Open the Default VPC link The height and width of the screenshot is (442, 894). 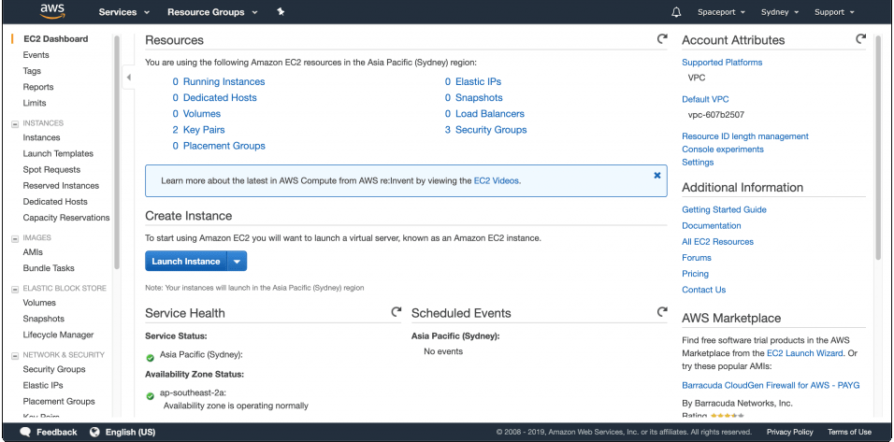tap(705, 99)
